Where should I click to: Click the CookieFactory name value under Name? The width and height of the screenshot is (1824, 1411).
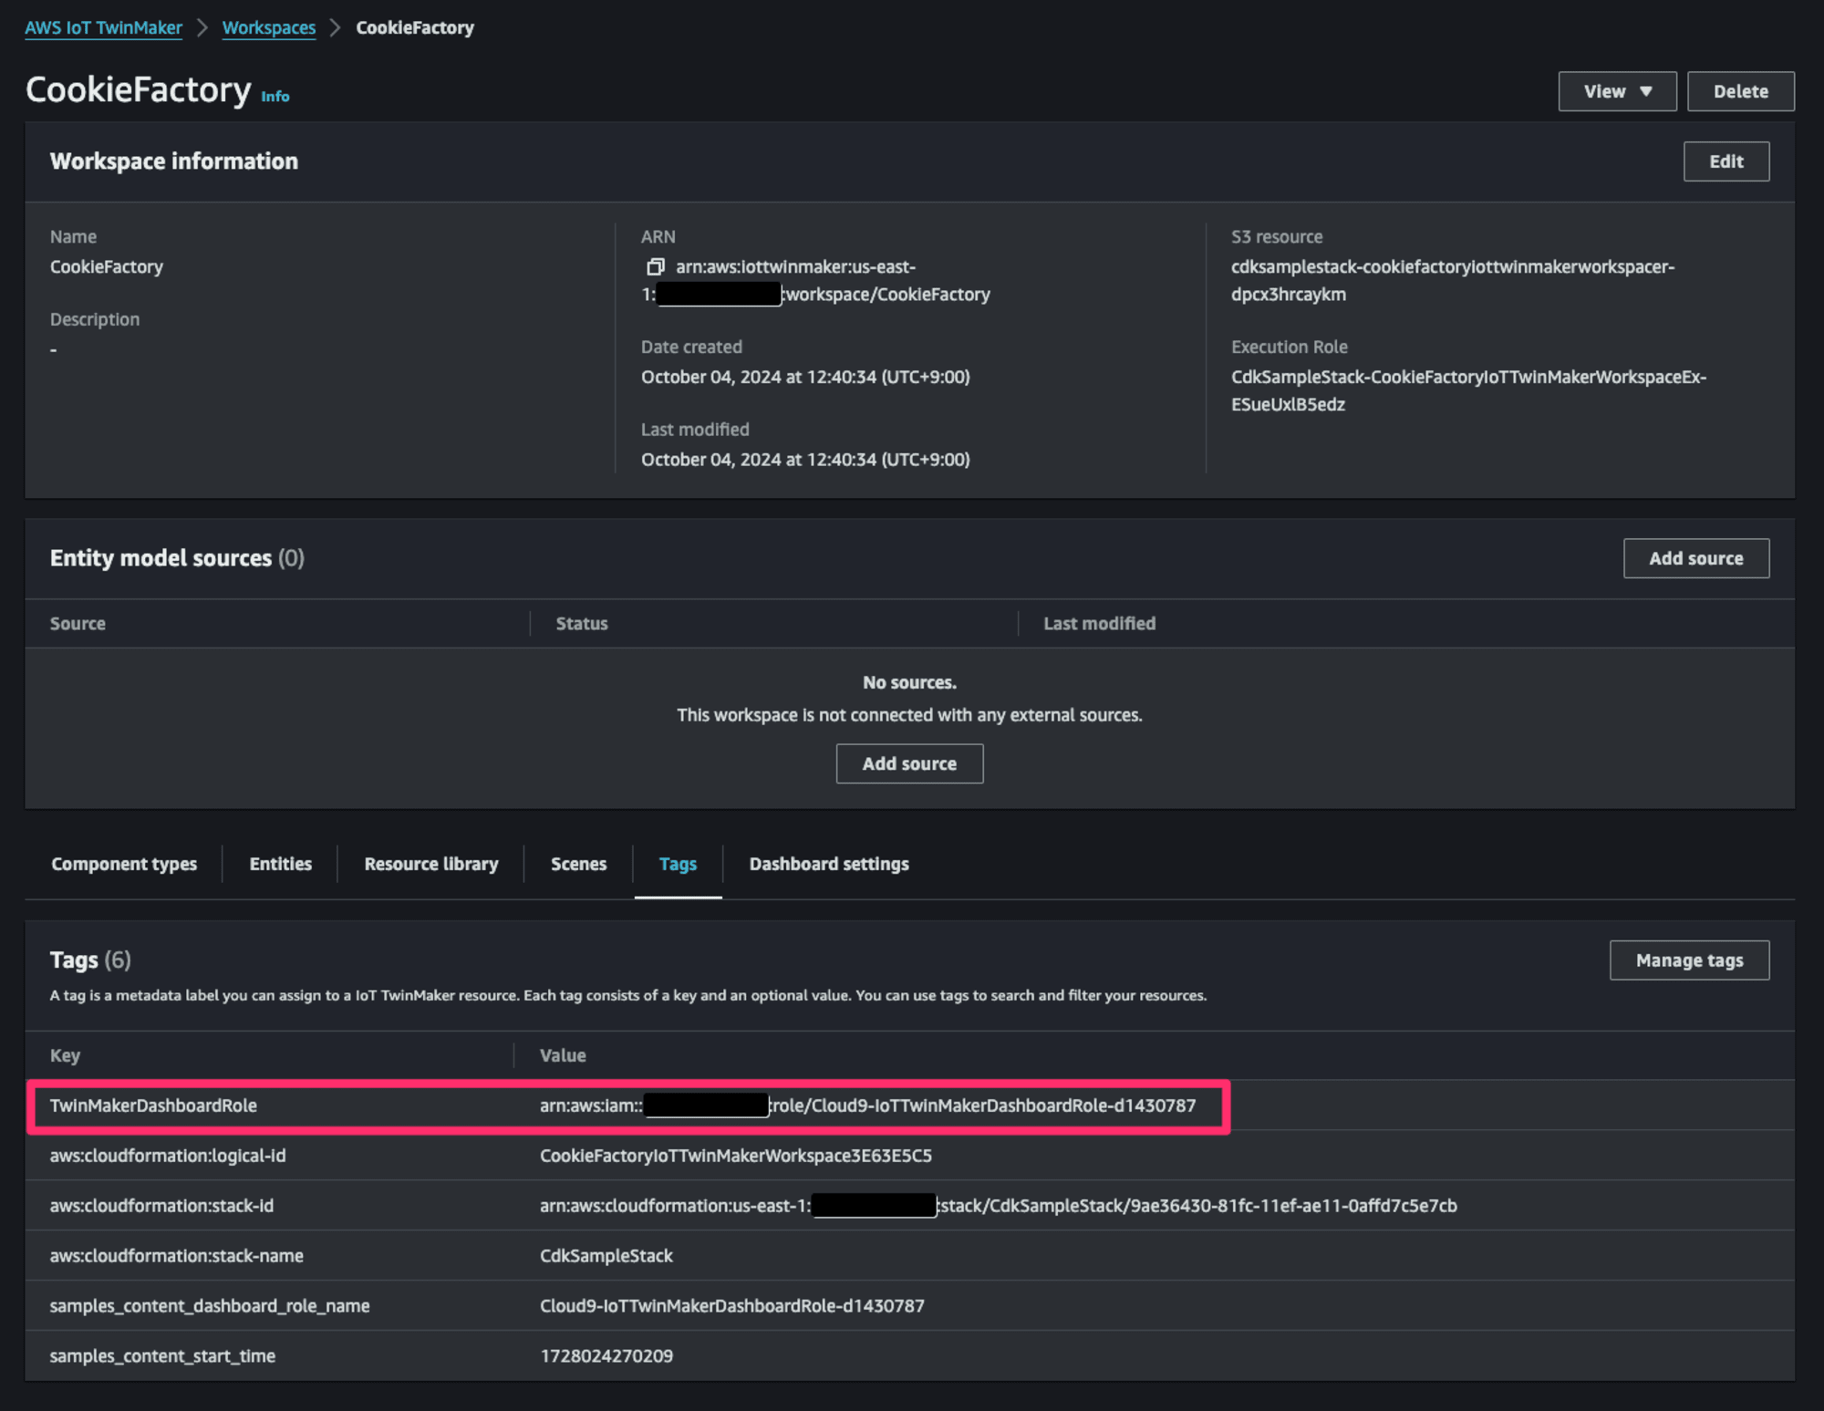(x=106, y=267)
